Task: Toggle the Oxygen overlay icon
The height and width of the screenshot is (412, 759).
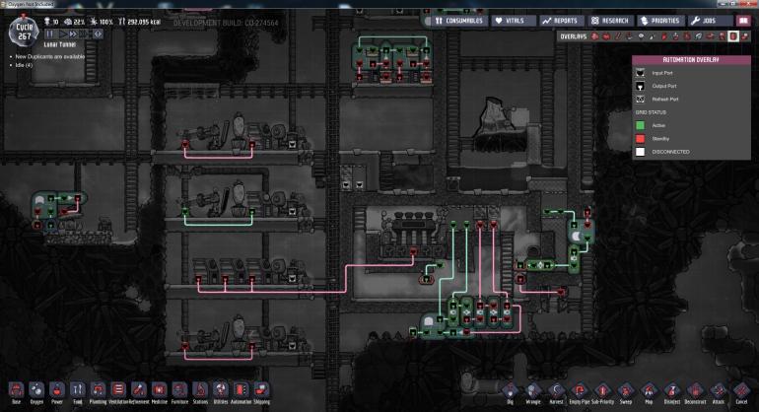Action: 595,36
